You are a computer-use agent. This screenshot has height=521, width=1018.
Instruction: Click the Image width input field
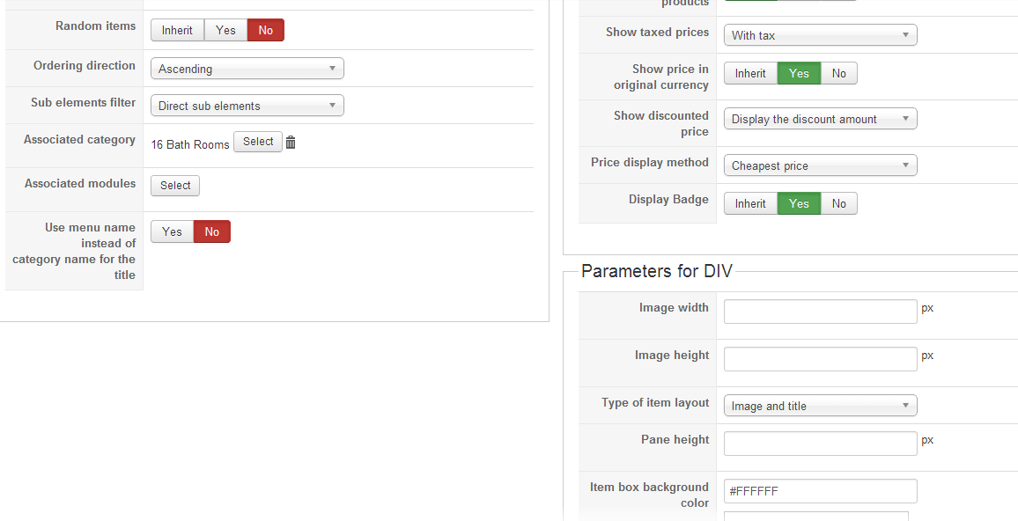(820, 312)
